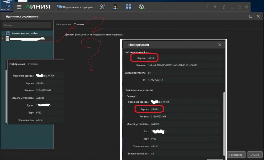Close the Администрирование window
The width and height of the screenshot is (264, 160).
[258, 16]
